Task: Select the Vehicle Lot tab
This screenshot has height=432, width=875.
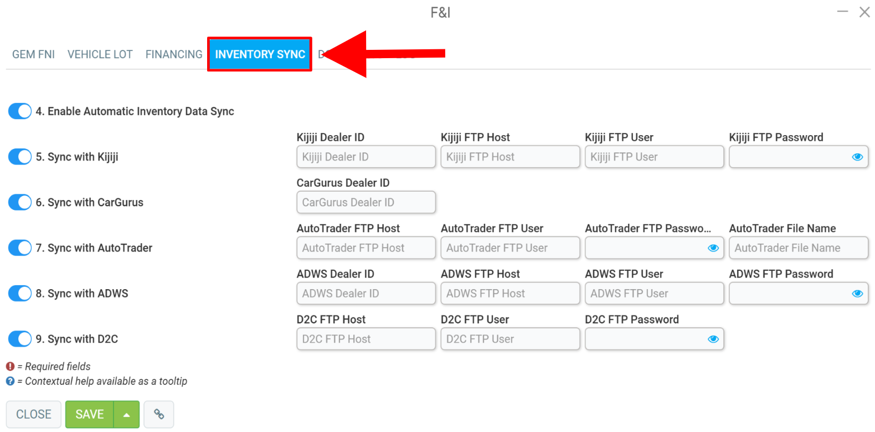Action: (x=100, y=54)
